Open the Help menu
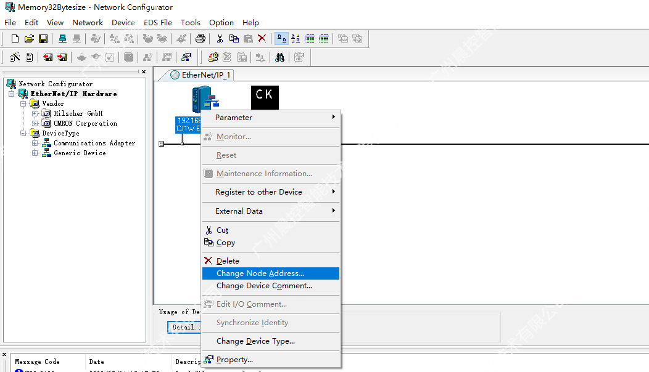The width and height of the screenshot is (649, 372). tap(250, 23)
